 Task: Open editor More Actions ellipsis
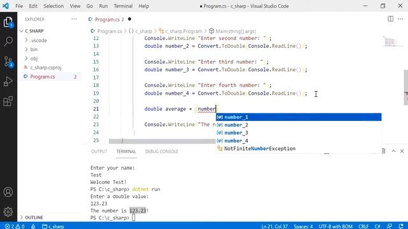coord(400,19)
